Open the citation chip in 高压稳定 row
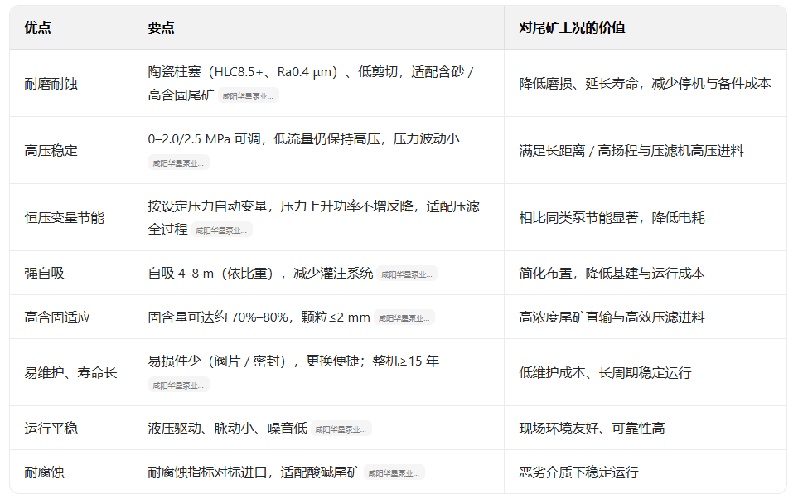The height and width of the screenshot is (504, 798). click(x=178, y=163)
